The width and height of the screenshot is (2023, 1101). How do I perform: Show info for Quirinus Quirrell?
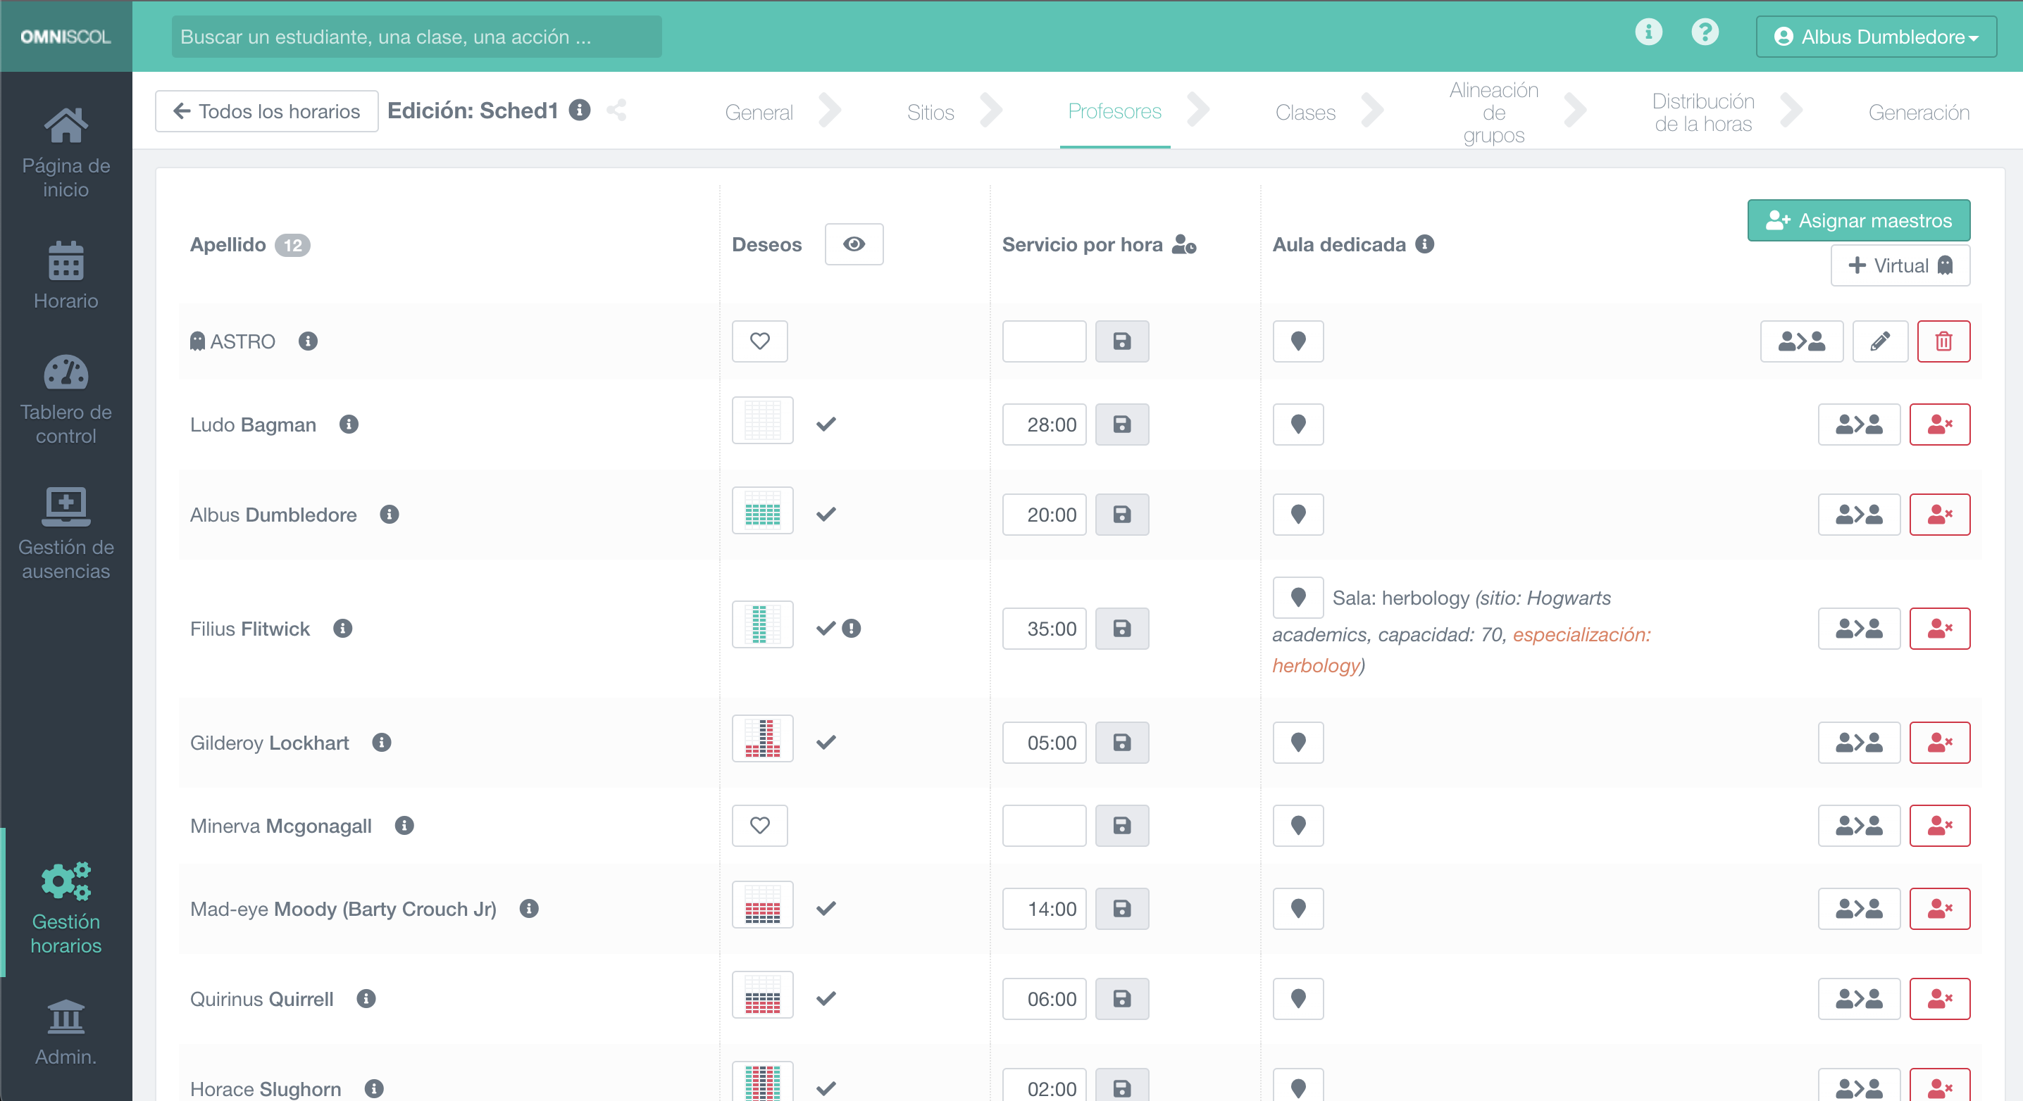[x=366, y=999]
